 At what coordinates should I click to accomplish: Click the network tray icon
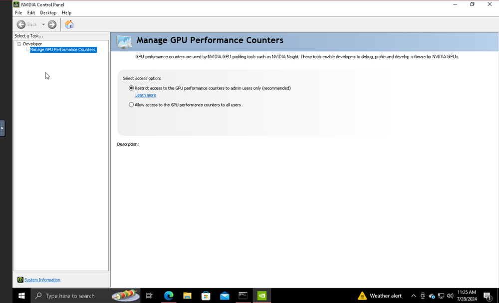pos(441,296)
